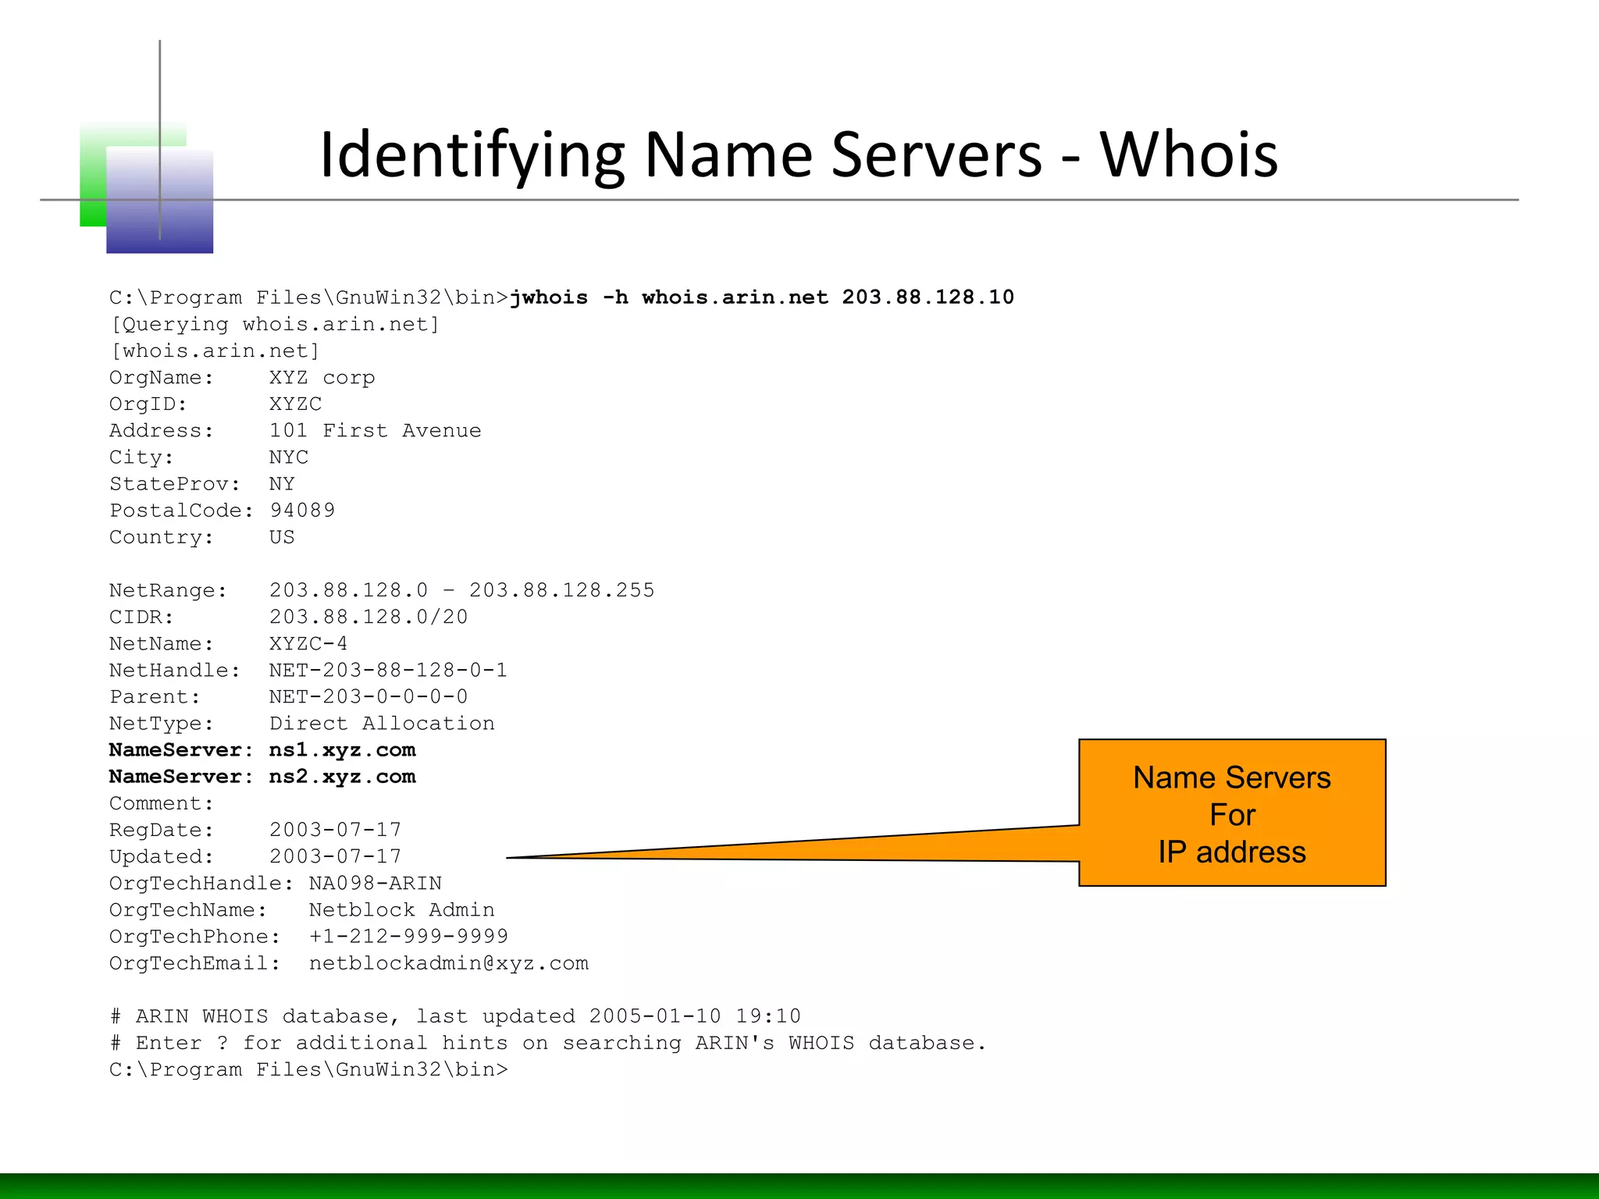Viewport: 1599px width, 1199px height.
Task: Click the Enter ? for additional hints line
Action: [549, 1043]
